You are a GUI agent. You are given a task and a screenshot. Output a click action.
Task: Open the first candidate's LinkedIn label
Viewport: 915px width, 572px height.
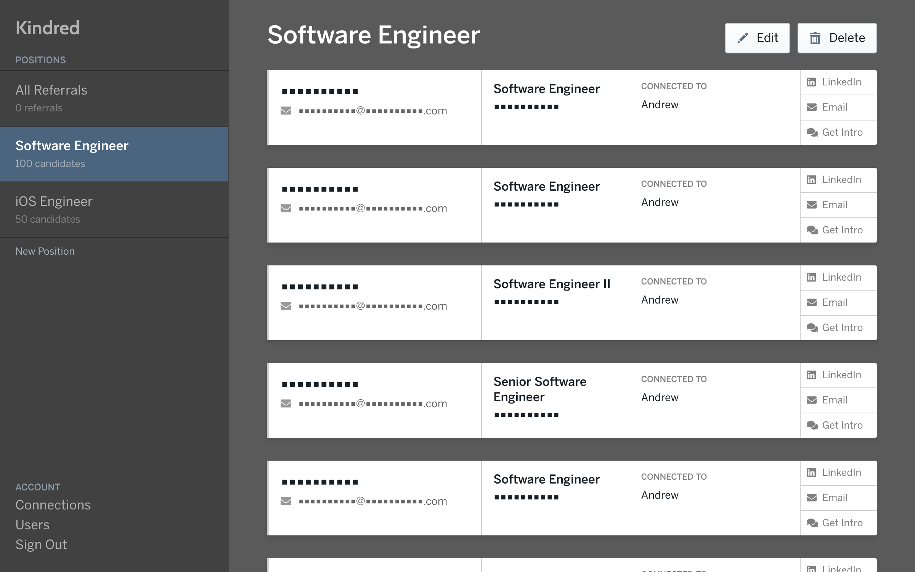click(842, 82)
